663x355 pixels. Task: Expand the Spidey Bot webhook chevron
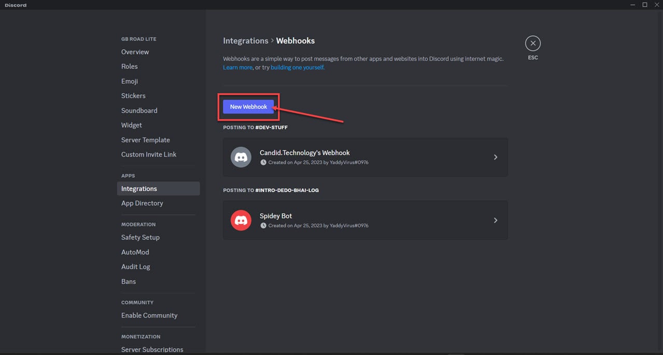[x=495, y=220]
